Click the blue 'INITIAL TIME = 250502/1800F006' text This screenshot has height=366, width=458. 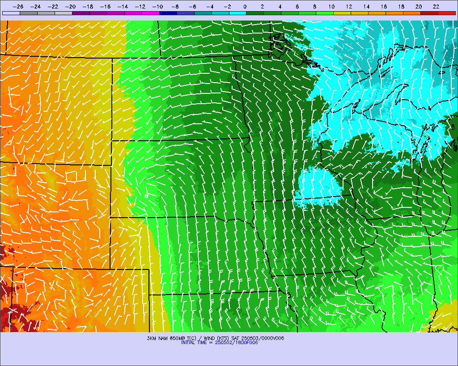(219, 343)
